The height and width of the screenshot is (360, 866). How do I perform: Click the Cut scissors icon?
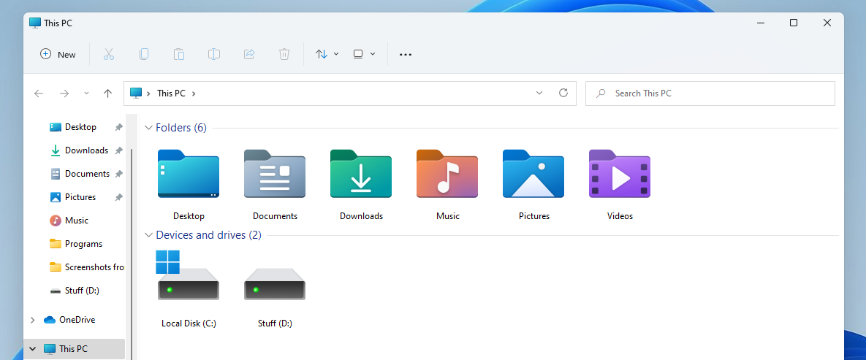coord(108,54)
